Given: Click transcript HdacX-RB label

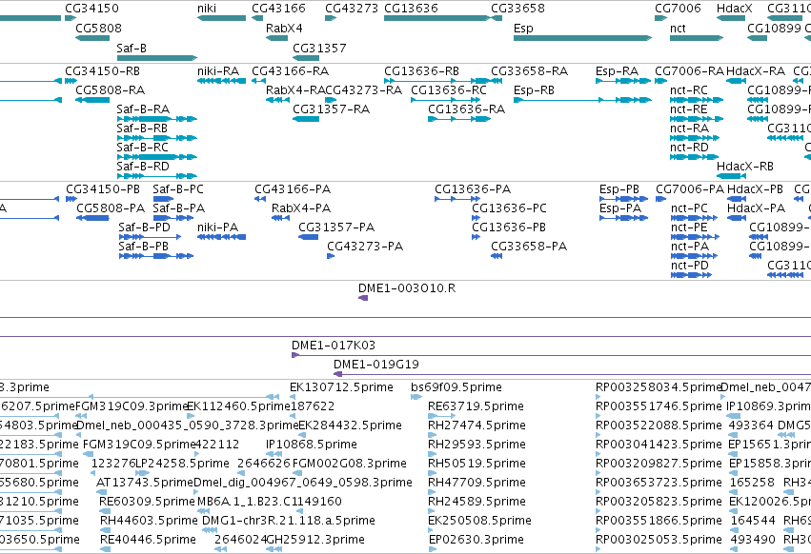Looking at the screenshot, I should (x=745, y=167).
